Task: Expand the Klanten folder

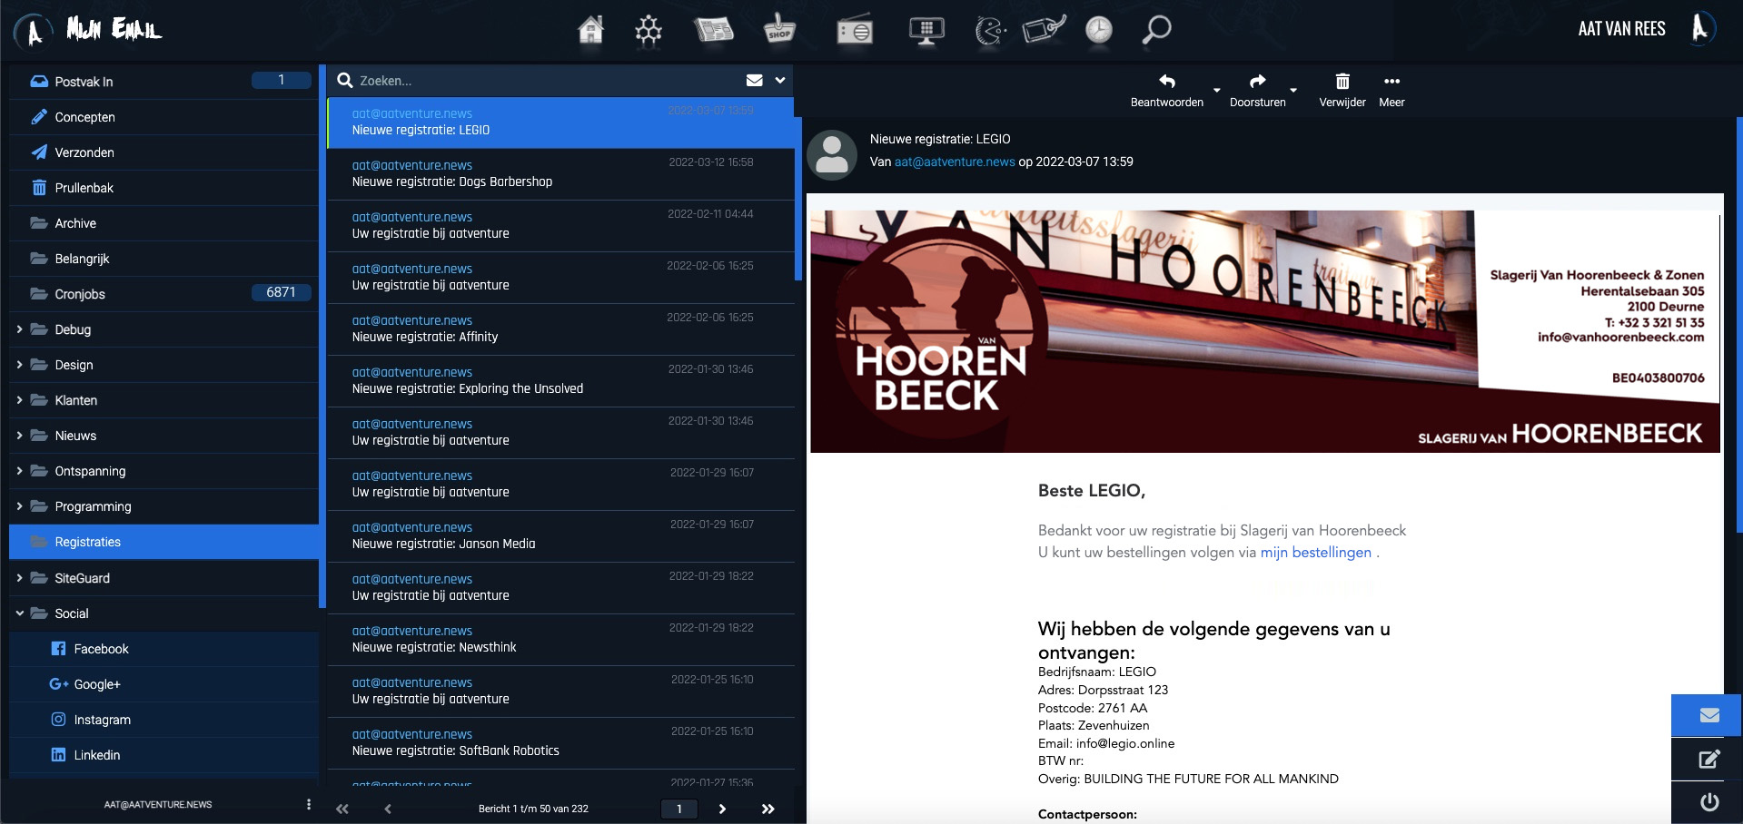Action: 19,400
